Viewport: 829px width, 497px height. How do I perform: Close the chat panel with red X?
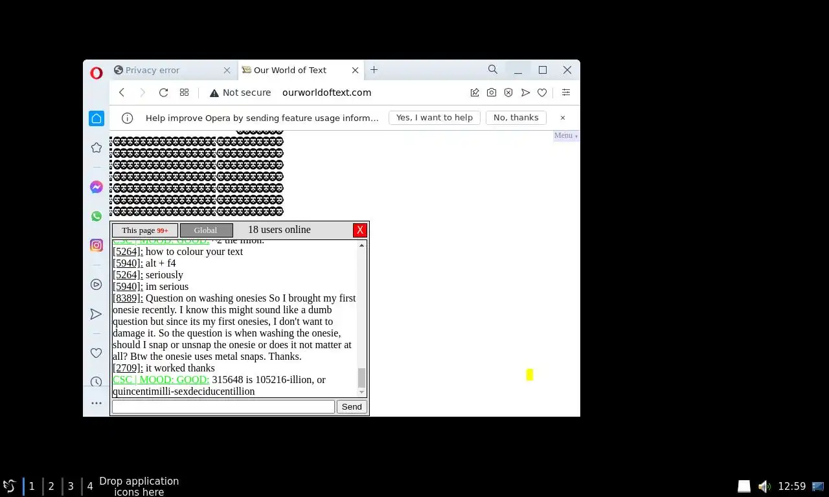pyautogui.click(x=360, y=230)
